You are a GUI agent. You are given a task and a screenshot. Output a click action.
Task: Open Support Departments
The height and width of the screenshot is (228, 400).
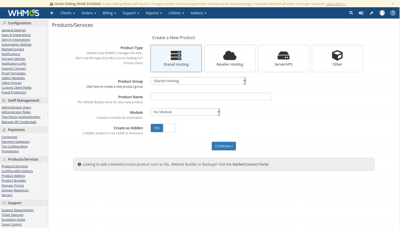tap(18, 210)
